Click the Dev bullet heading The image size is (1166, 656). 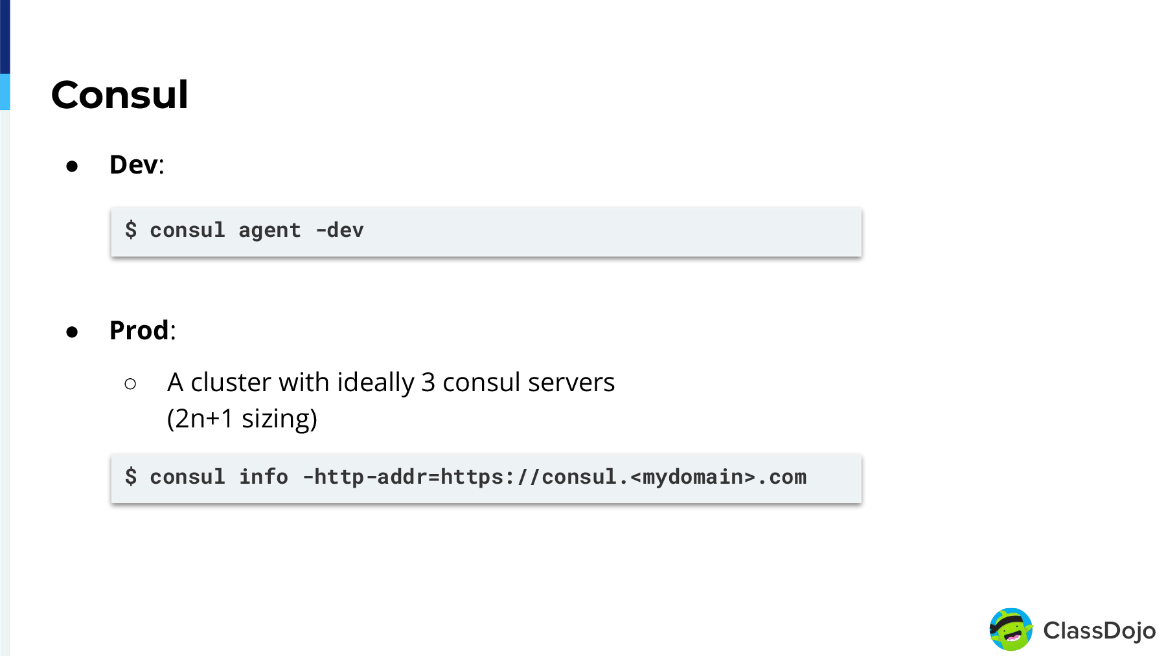coord(137,164)
